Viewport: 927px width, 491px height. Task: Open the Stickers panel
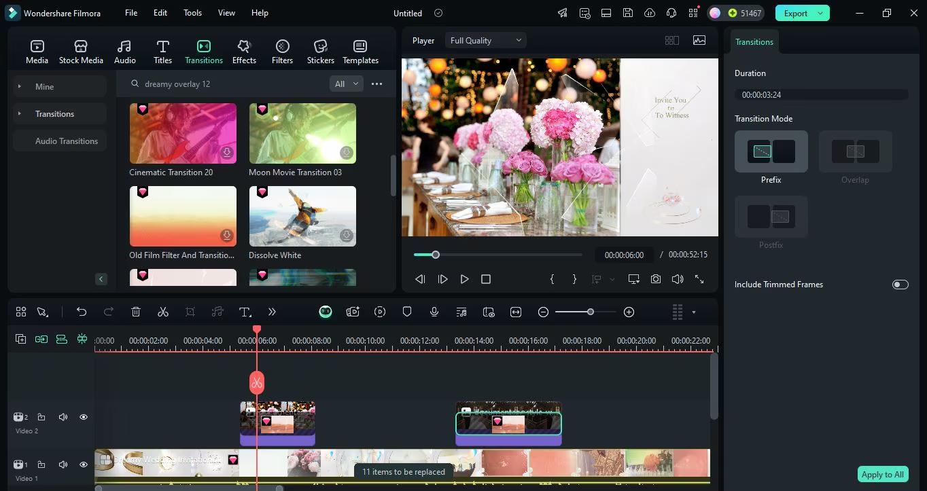coord(320,52)
